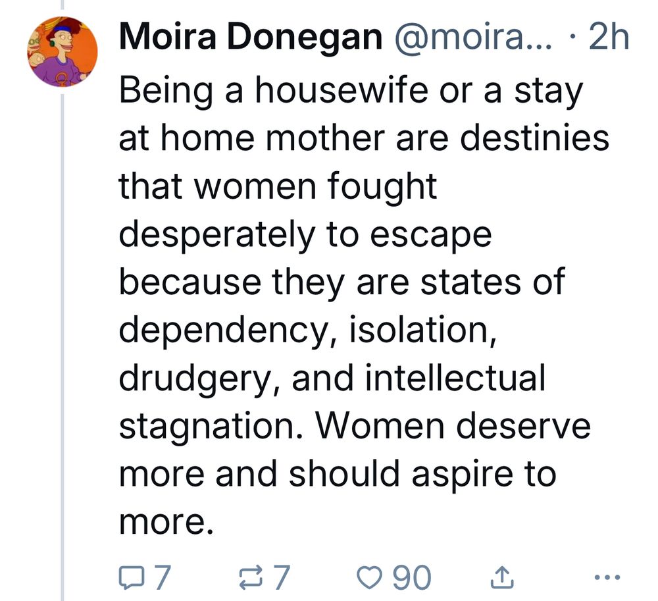Click the Moira Donegan display name

(x=251, y=37)
